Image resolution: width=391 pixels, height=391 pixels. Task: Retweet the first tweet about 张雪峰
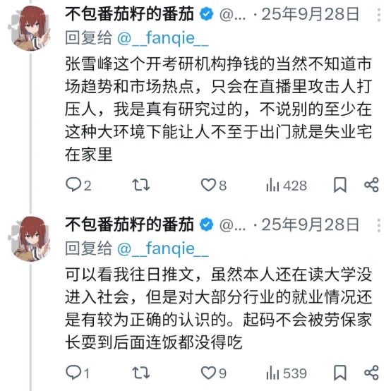[x=141, y=185]
